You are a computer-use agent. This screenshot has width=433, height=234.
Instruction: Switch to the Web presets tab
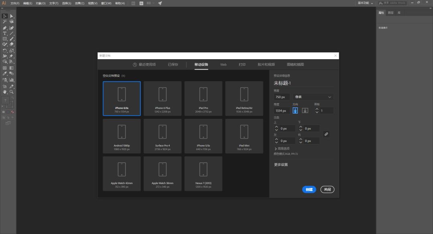(223, 64)
